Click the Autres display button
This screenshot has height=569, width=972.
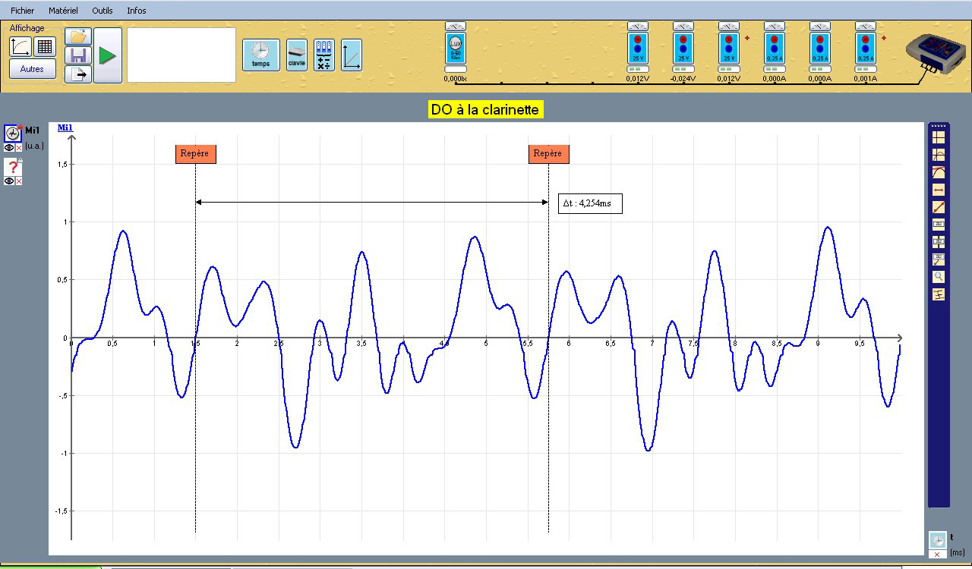click(x=33, y=69)
